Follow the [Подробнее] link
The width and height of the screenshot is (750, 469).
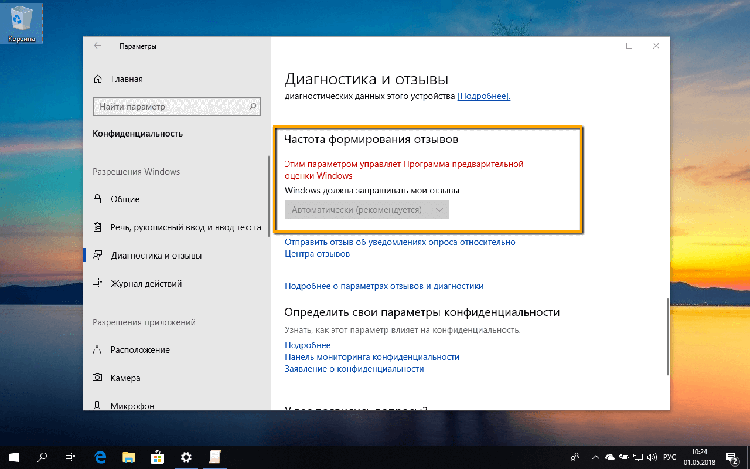tap(483, 95)
